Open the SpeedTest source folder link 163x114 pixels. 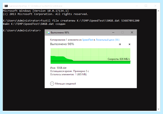(88, 40)
